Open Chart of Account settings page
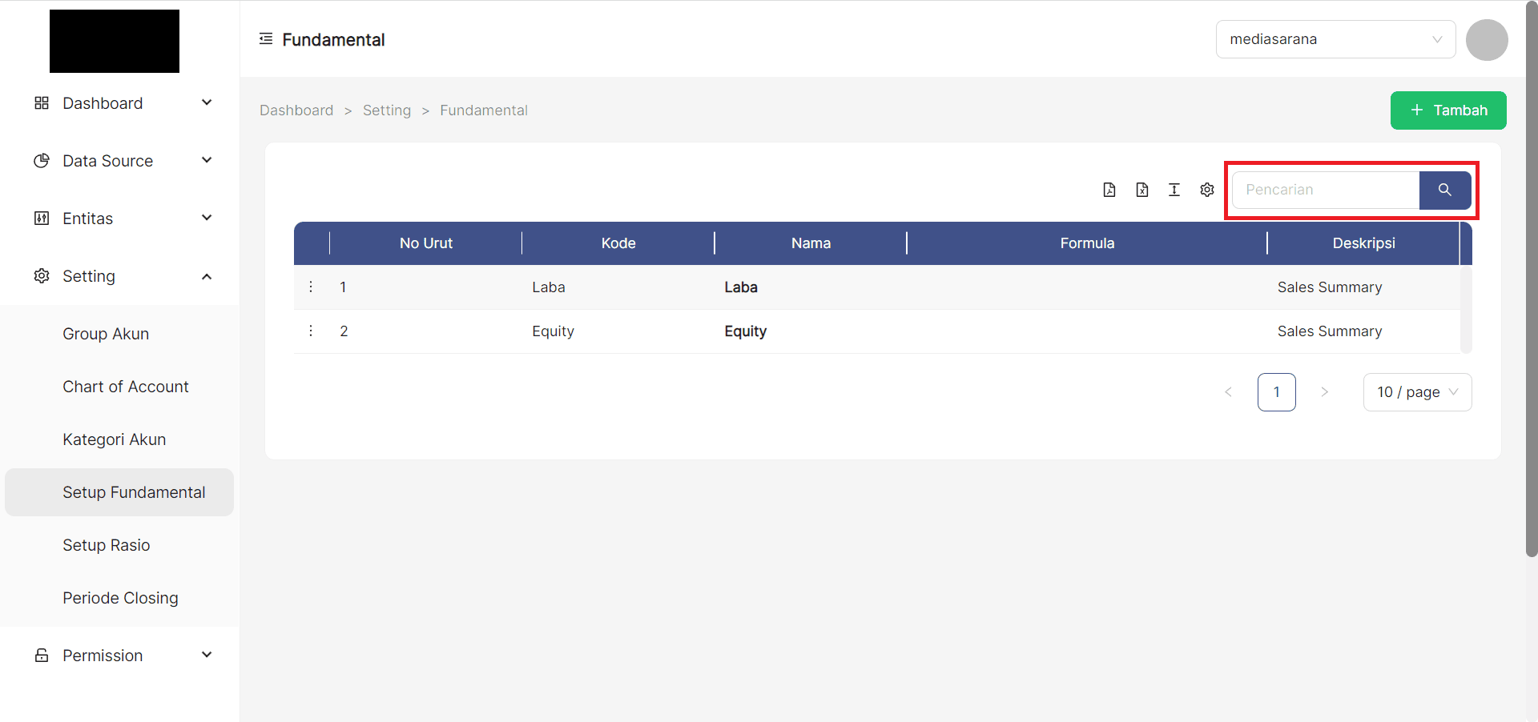The width and height of the screenshot is (1538, 722). point(126,386)
